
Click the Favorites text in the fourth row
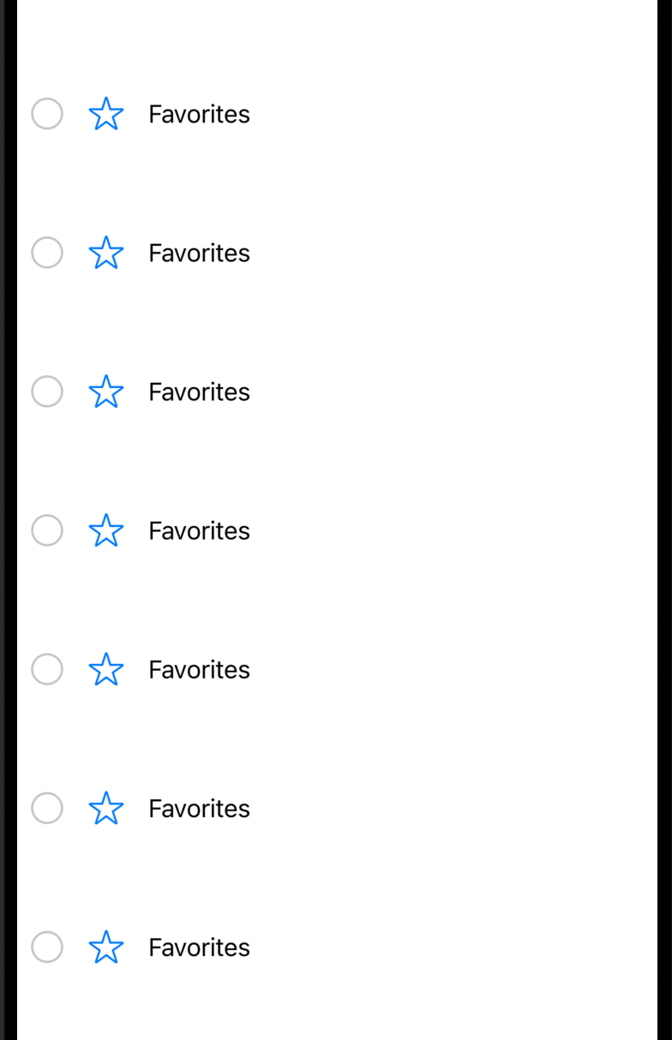click(x=199, y=530)
